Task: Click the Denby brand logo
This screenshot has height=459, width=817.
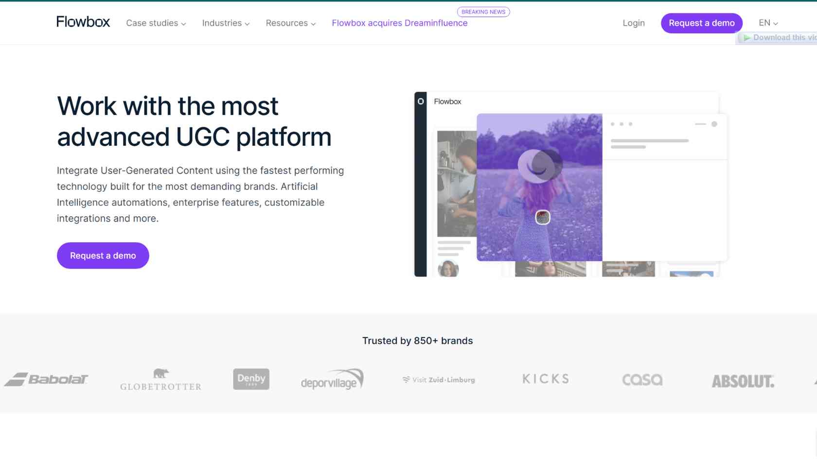Action: pyautogui.click(x=251, y=379)
